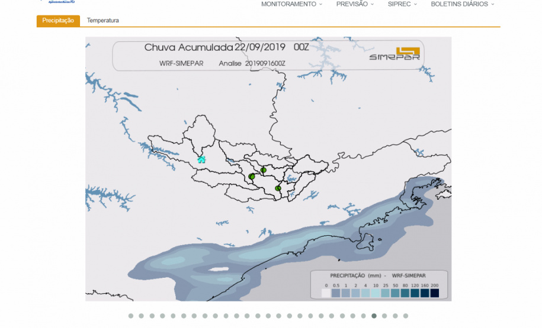Image resolution: width=542 pixels, height=328 pixels.
Task: Select the dark active carousel dot
Action: click(374, 316)
